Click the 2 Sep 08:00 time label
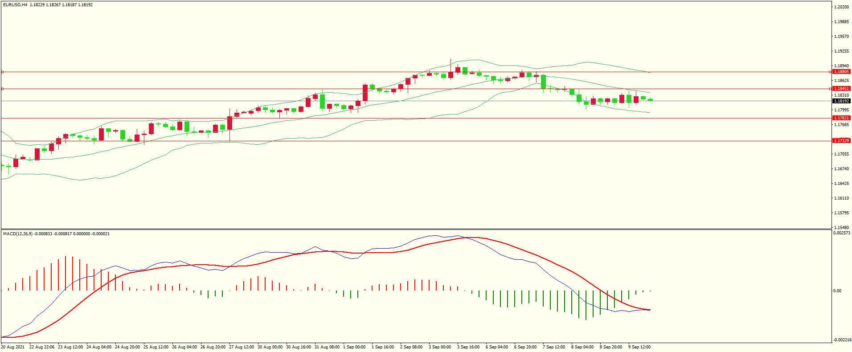 [x=411, y=347]
